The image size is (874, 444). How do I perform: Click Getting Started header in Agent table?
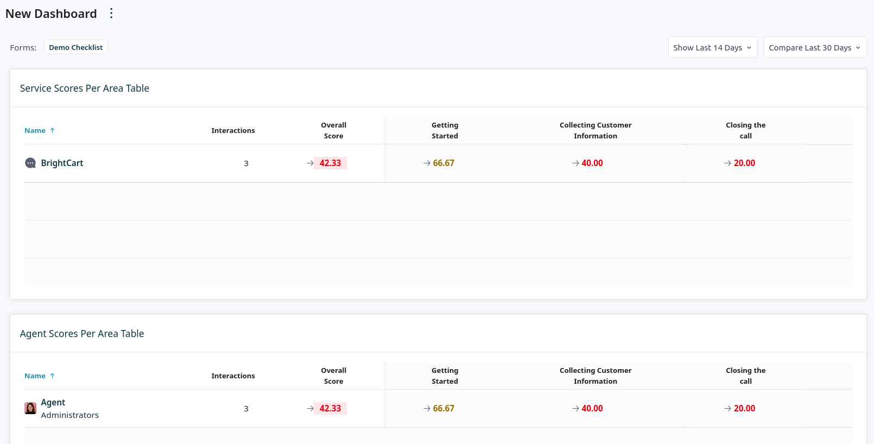click(x=445, y=376)
